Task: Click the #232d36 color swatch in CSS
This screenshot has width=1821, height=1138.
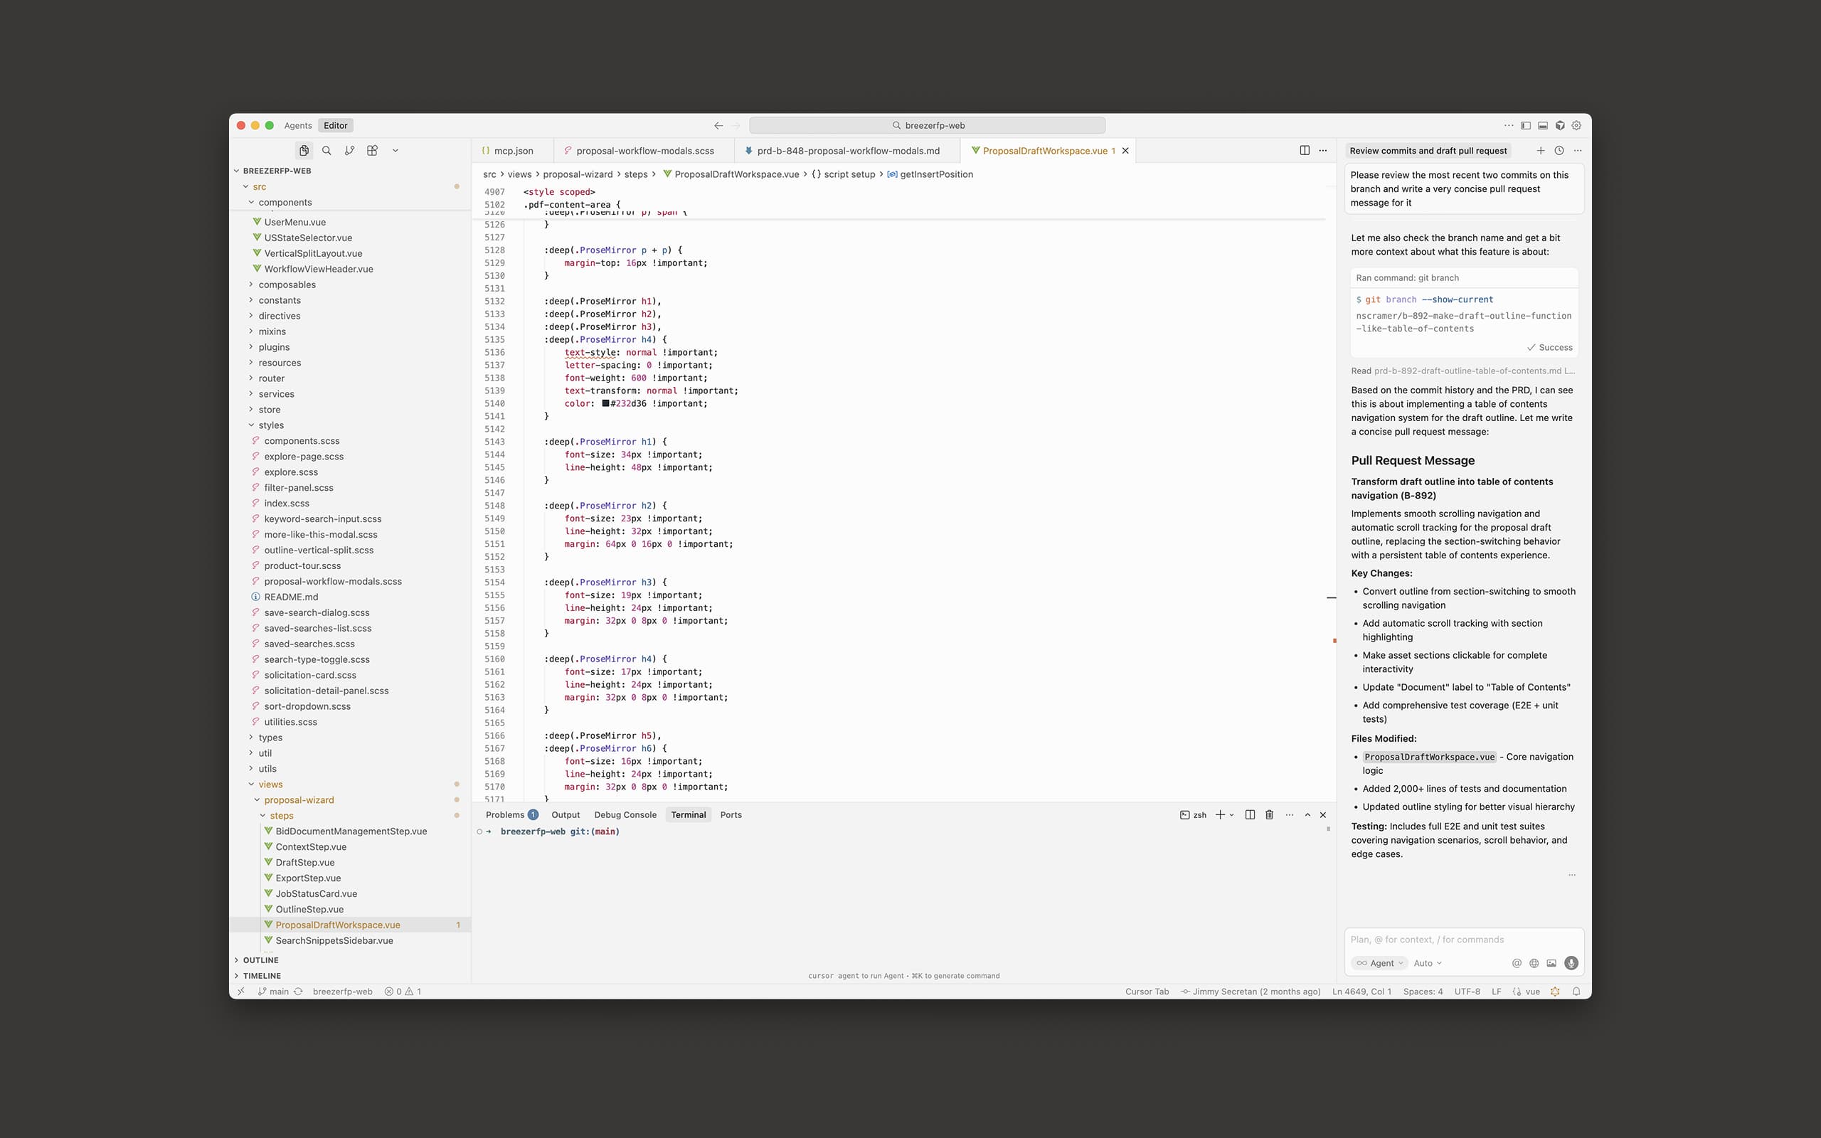Action: 606,403
